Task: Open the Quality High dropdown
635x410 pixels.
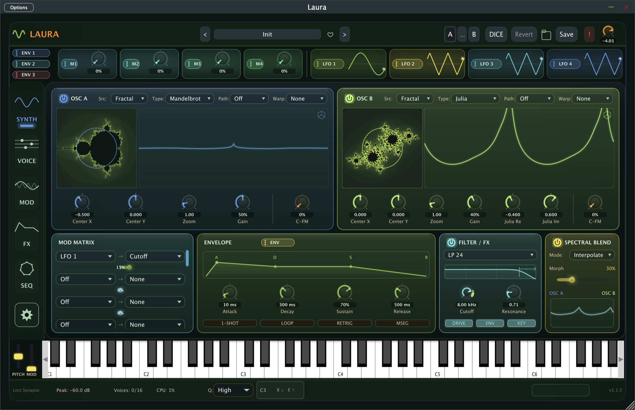Action: click(233, 390)
